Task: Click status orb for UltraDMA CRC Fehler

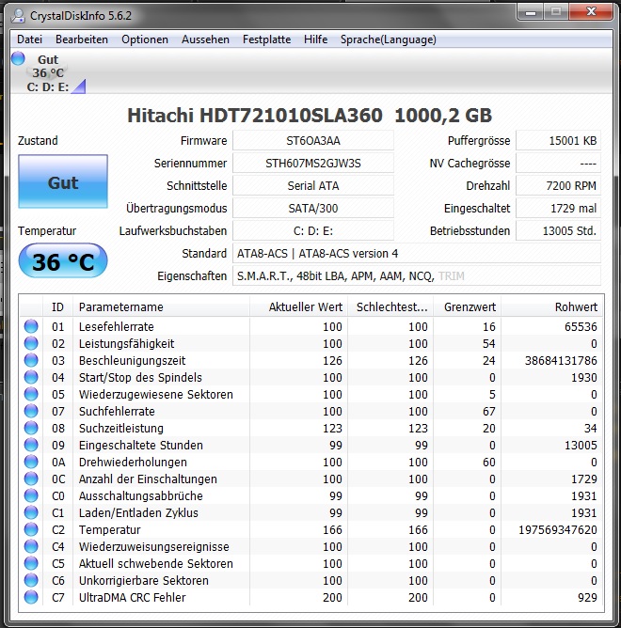Action: click(31, 597)
